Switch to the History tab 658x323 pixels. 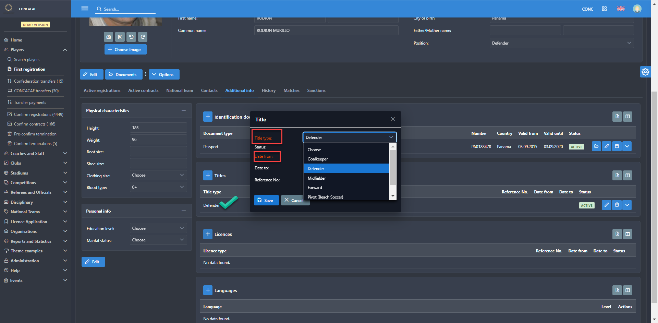pyautogui.click(x=268, y=91)
